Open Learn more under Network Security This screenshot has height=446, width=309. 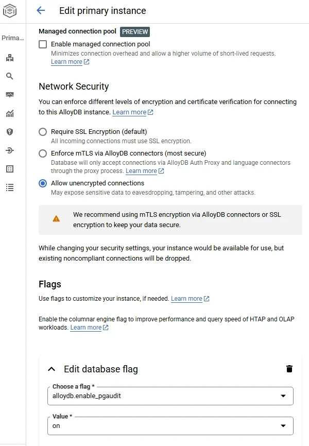(x=129, y=112)
